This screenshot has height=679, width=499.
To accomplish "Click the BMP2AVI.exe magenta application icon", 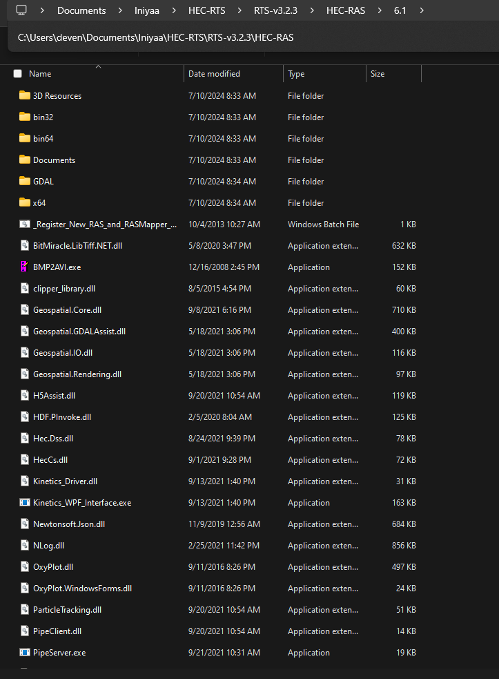I will [25, 267].
